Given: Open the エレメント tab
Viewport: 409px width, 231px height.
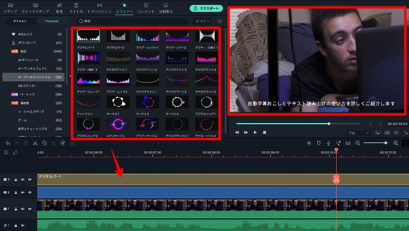Looking at the screenshot, I should (146, 8).
